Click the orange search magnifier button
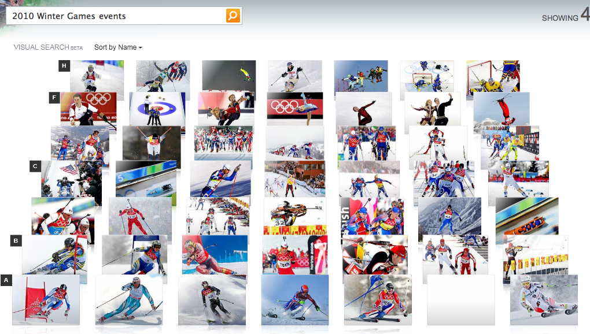Screen dimensions: 590x334 point(233,16)
